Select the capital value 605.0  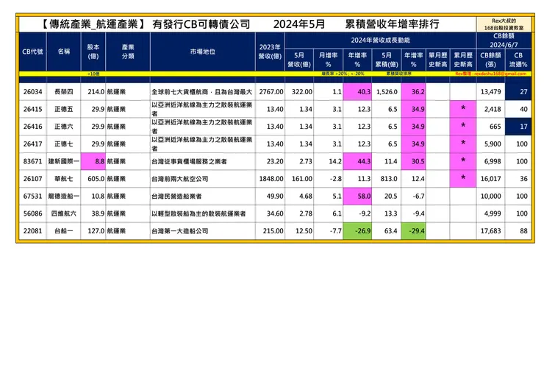pos(96,179)
